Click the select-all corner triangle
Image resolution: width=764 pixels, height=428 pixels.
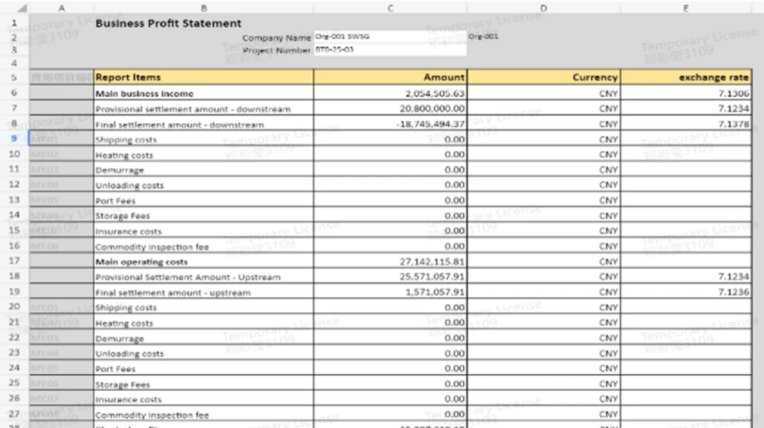coord(22,8)
